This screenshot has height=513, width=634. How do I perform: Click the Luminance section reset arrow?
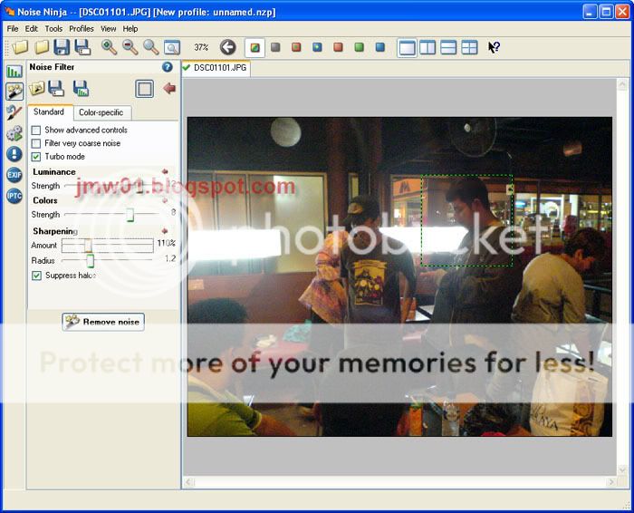point(164,171)
